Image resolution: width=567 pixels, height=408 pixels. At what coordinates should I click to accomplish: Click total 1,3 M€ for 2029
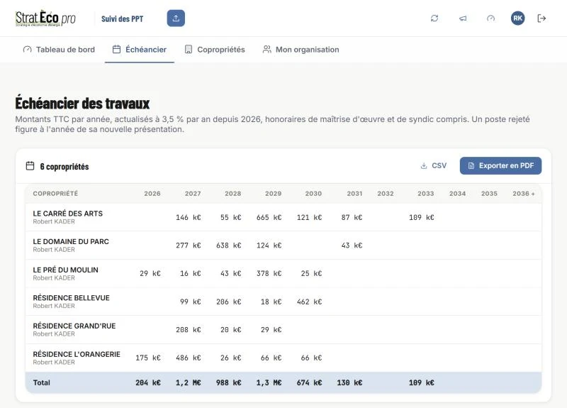click(x=269, y=382)
